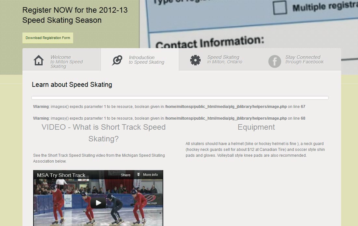The width and height of the screenshot is (358, 226).
Task: Play the MSA Try Short Track video
Action: (98, 203)
